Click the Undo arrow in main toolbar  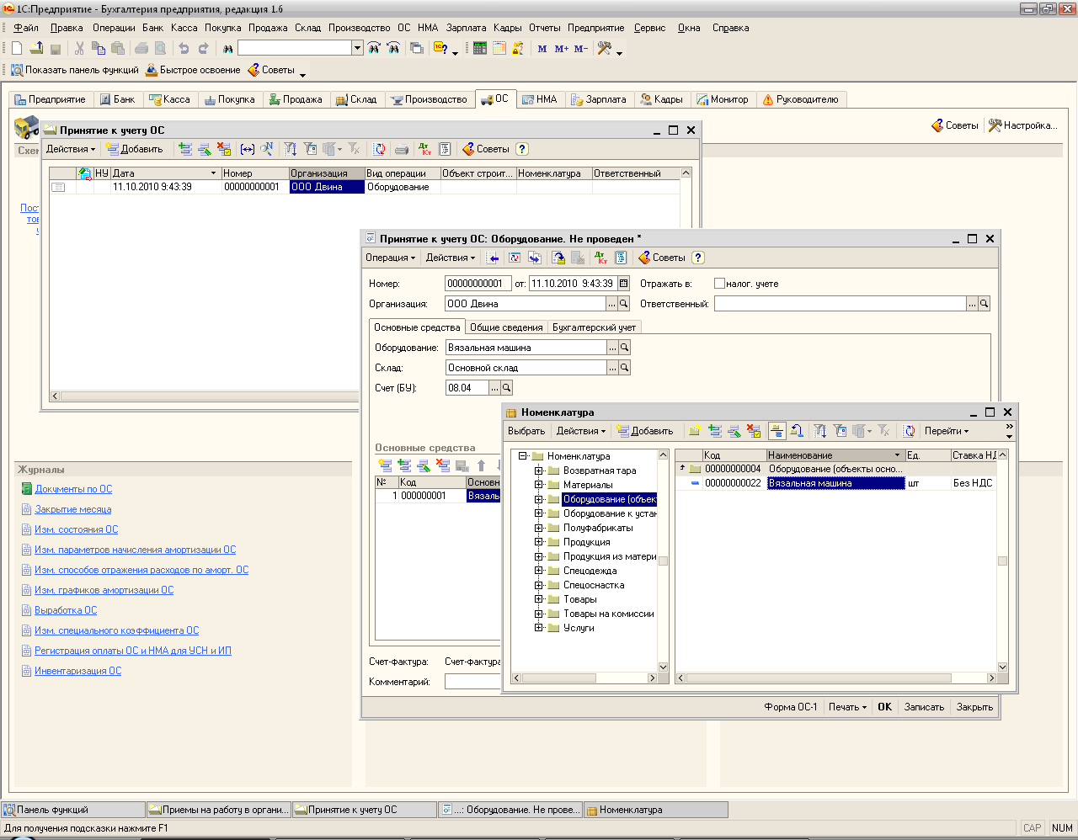click(184, 49)
